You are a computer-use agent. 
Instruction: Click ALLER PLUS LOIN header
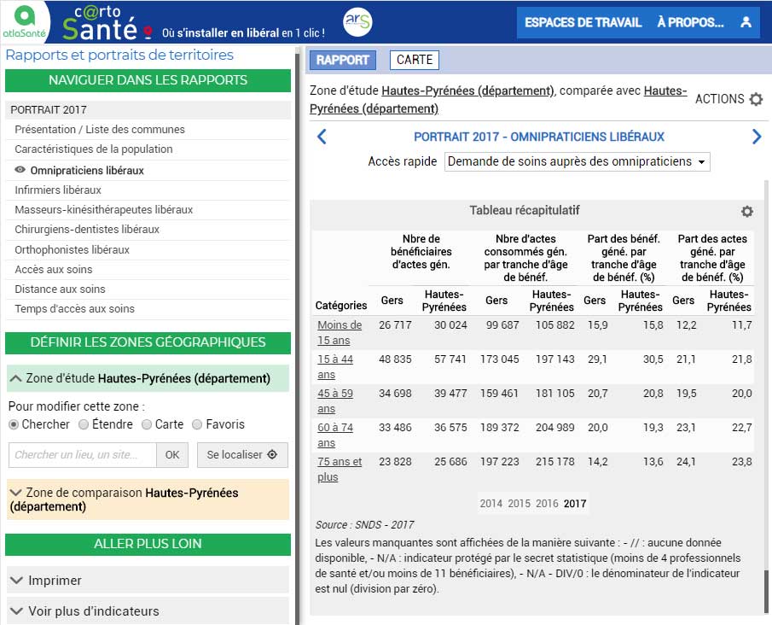(x=148, y=544)
